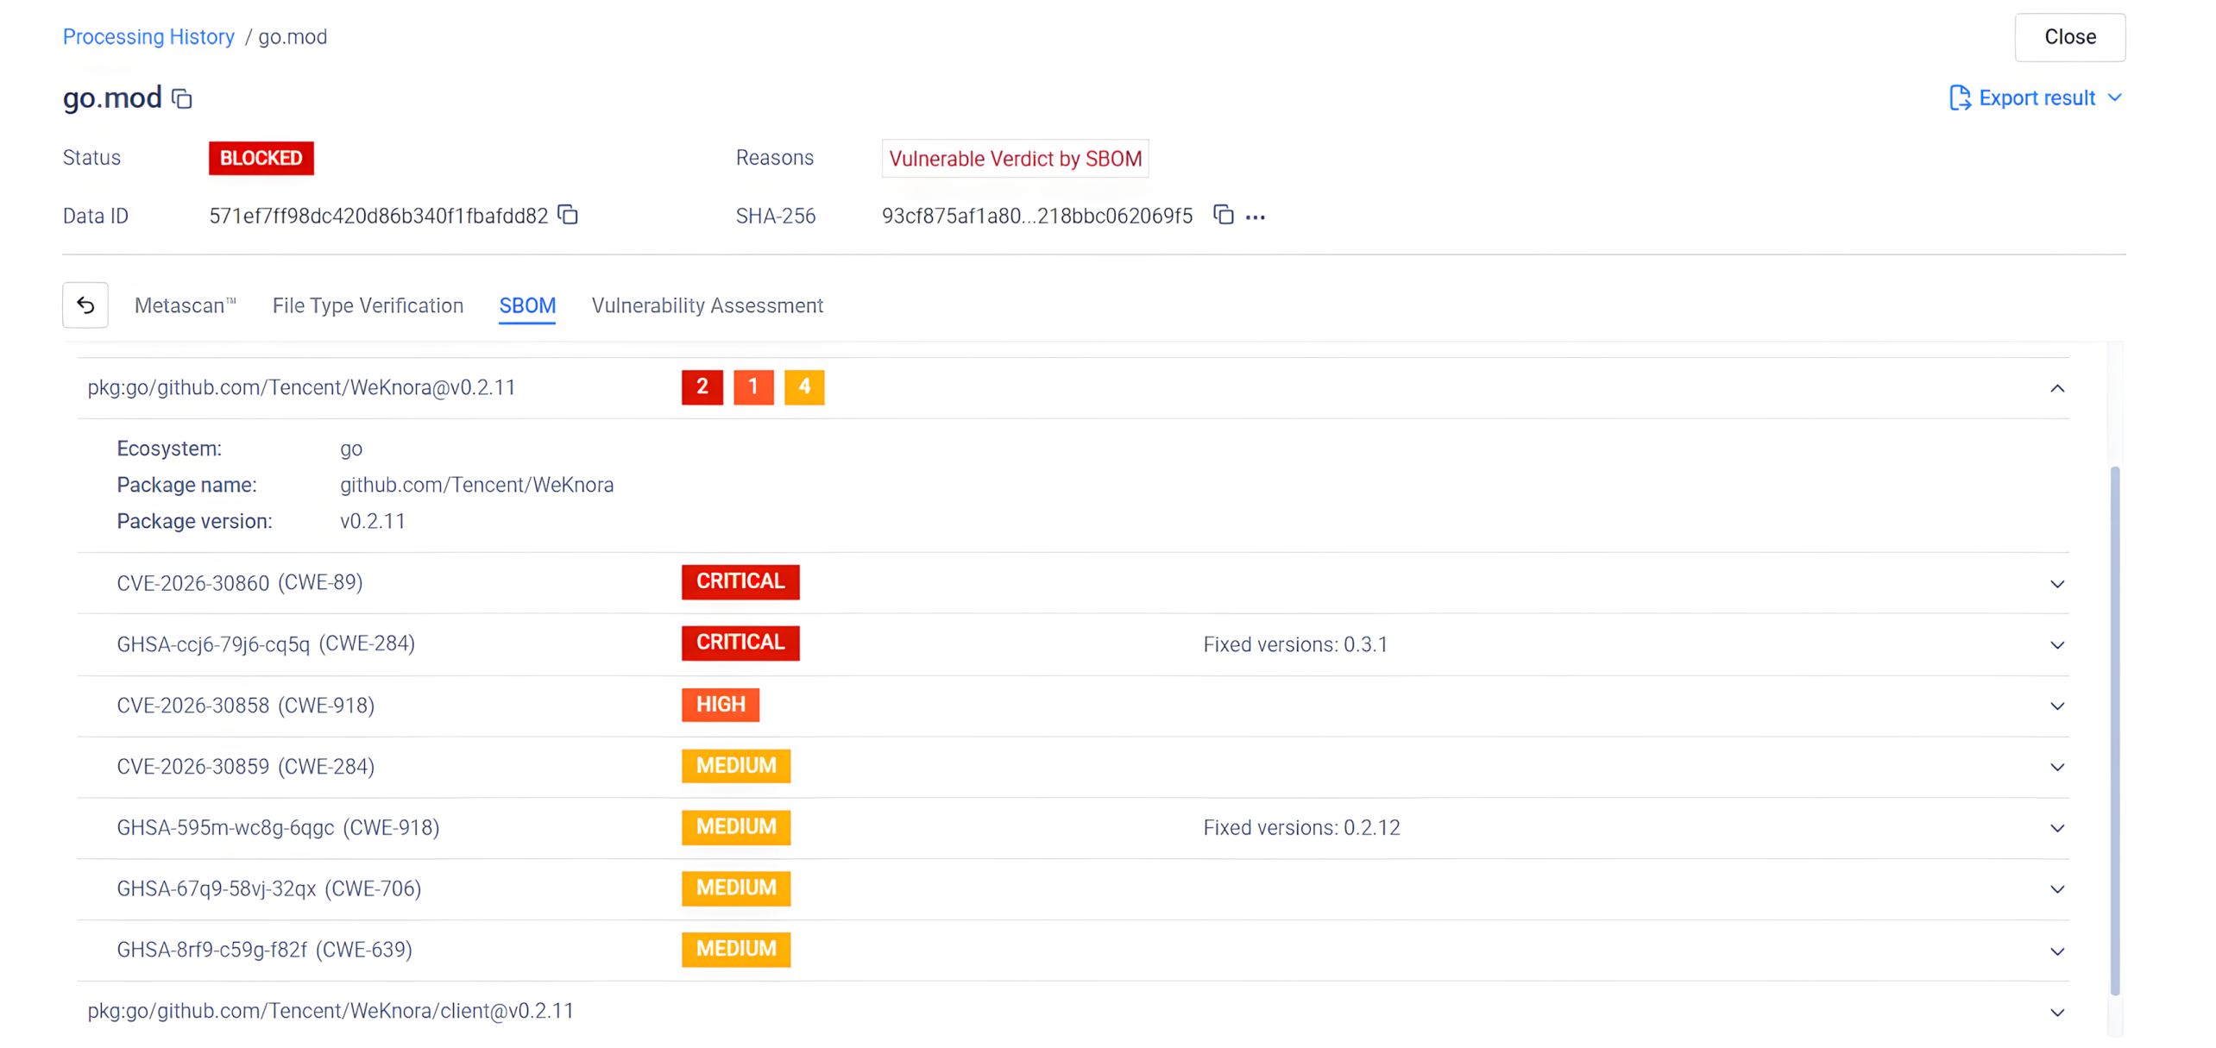Viewport: 2216px width, 1048px height.
Task: Click the vertical scrollbar thumb
Action: coord(2114,730)
